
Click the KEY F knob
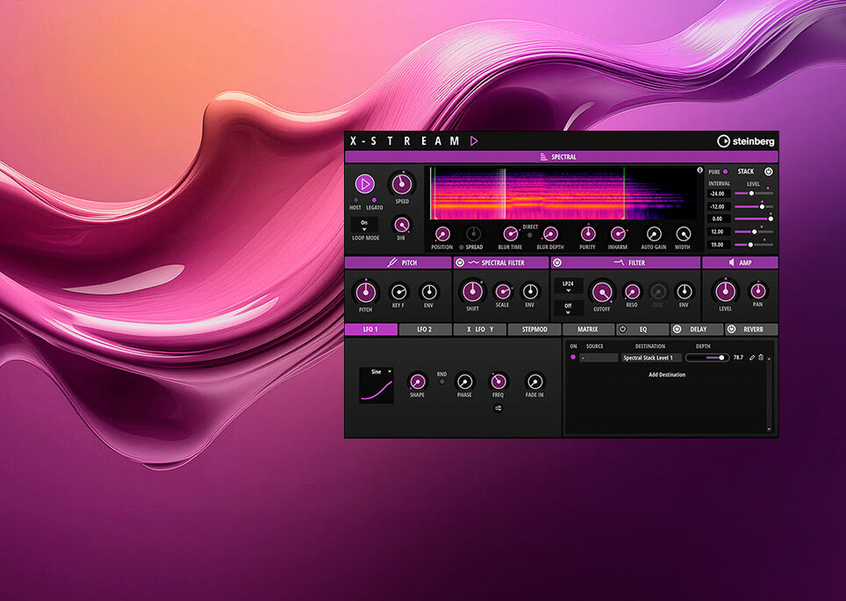pos(398,292)
